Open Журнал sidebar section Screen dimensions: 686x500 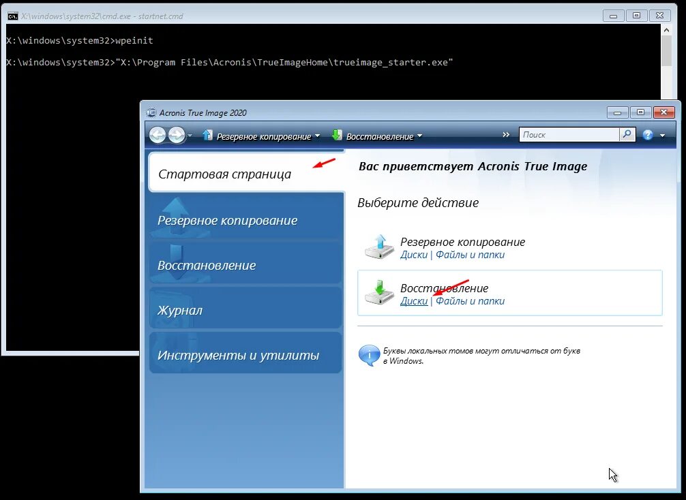(x=245, y=309)
